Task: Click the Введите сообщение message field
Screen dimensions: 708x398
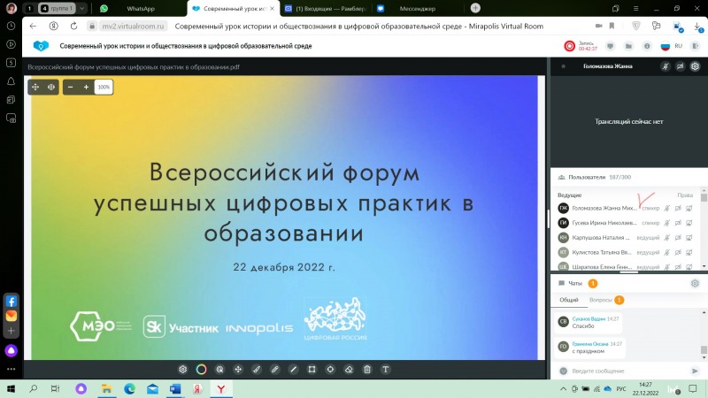Action: [619, 371]
